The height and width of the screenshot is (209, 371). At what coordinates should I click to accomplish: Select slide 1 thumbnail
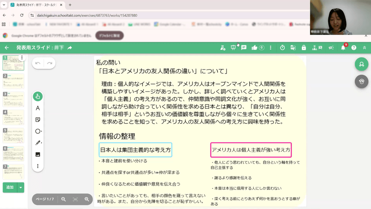click(13, 63)
